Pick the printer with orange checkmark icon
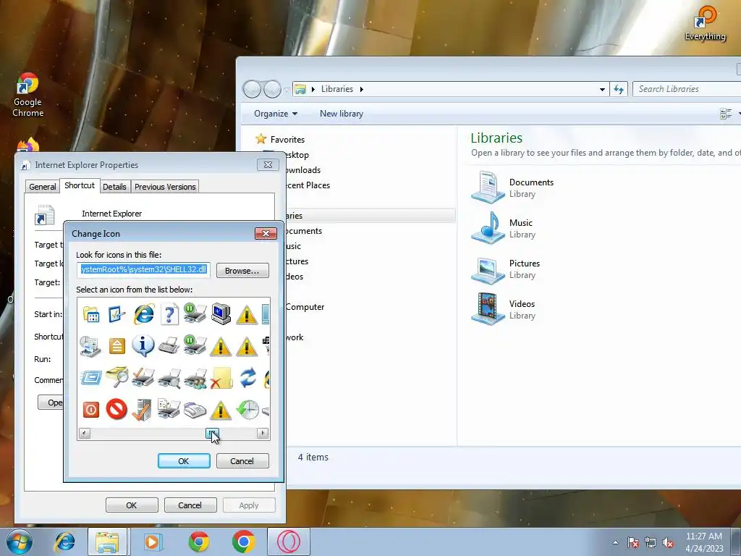 (143, 378)
